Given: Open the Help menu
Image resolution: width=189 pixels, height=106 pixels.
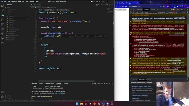Looking at the screenshot, I should (37, 1).
